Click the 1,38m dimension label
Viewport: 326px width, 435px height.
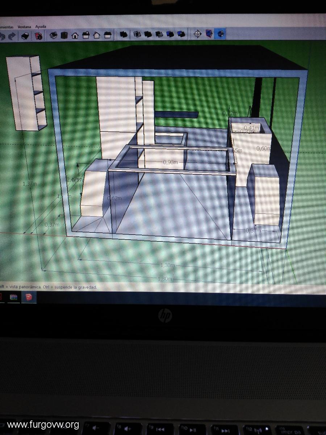coord(167,265)
